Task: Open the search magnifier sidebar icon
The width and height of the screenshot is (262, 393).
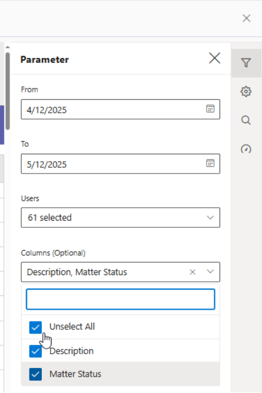Action: (246, 120)
